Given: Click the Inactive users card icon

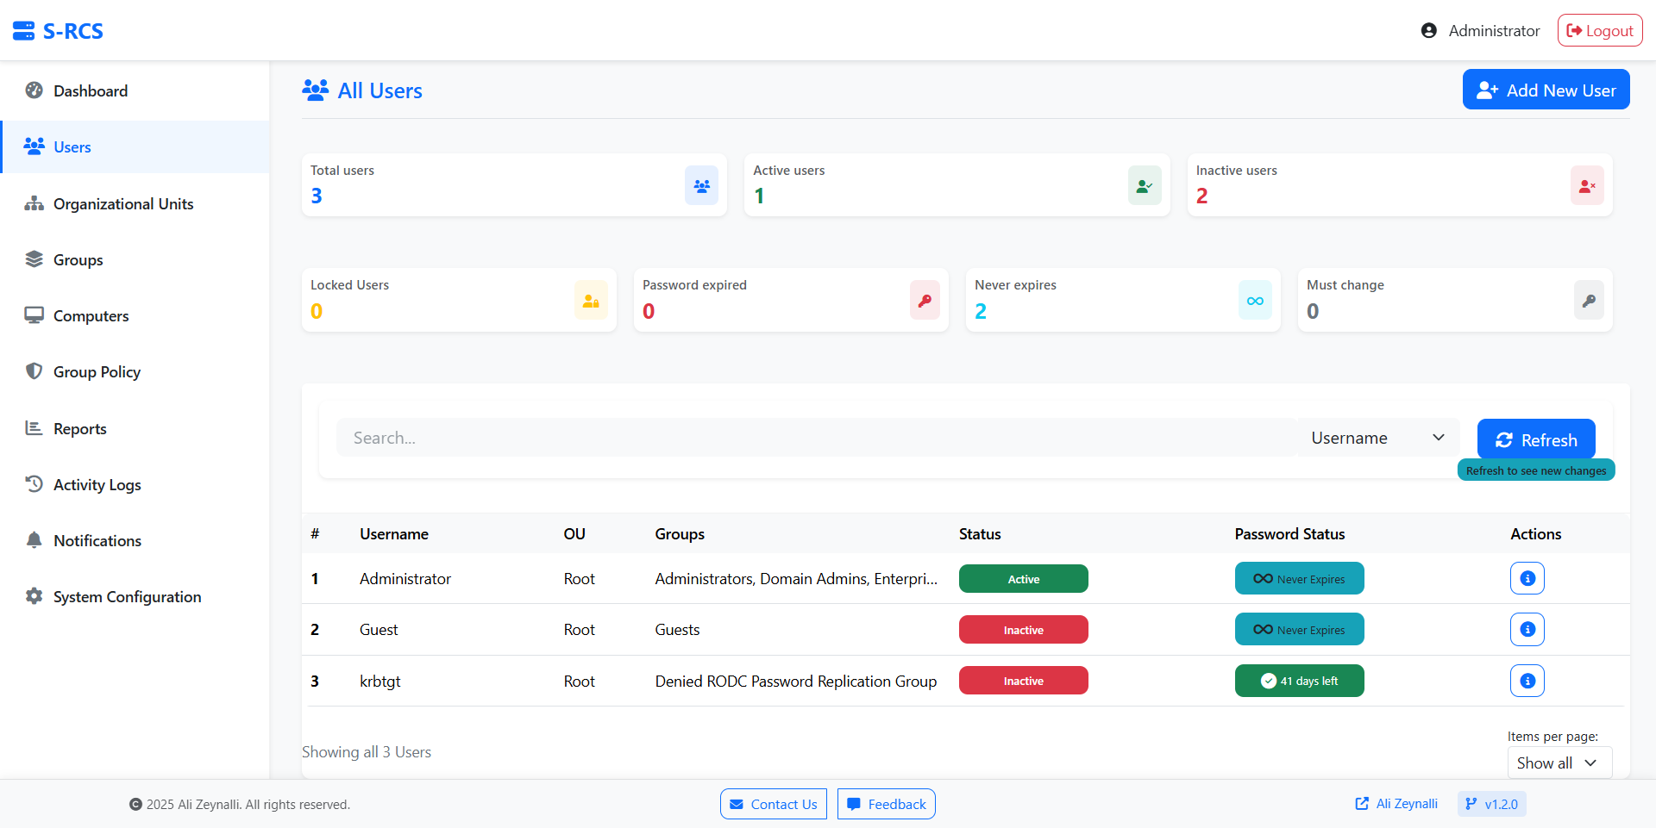Looking at the screenshot, I should pos(1587,185).
